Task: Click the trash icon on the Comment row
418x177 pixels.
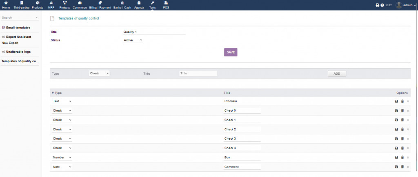Action: 402,166
